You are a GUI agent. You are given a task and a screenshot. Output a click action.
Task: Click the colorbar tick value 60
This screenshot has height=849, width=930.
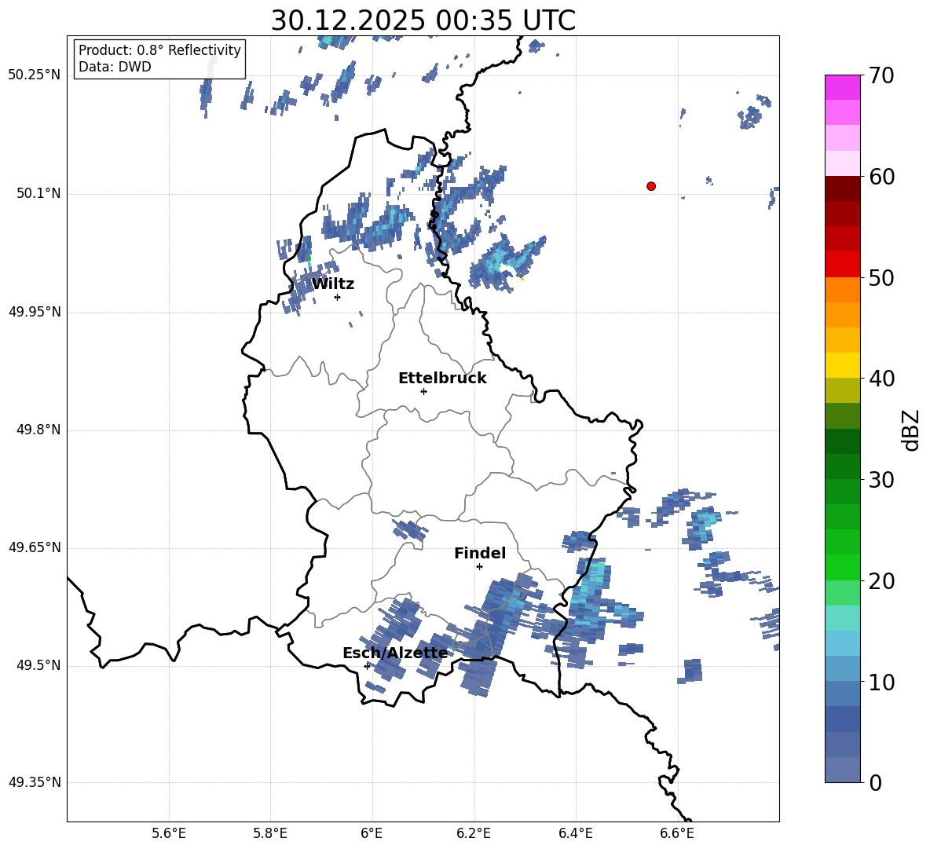[x=881, y=177]
